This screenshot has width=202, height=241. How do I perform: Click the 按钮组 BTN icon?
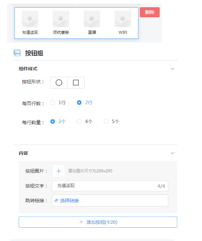(17, 53)
